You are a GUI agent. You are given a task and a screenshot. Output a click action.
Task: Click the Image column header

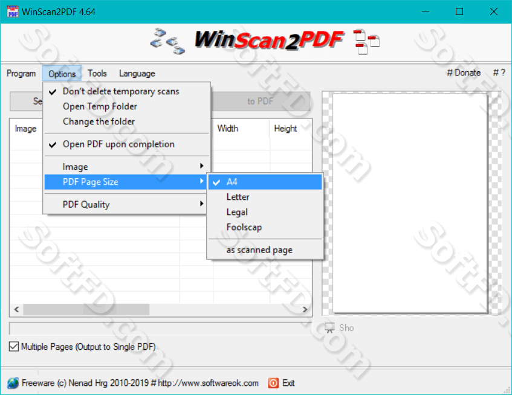(x=26, y=129)
